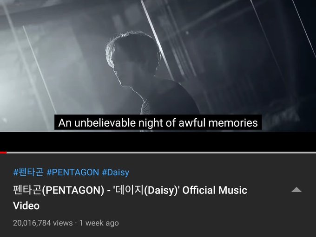The height and width of the screenshot is (237, 316).
Task: Click '(PENTAGON)' in the video title
Action: click(x=73, y=190)
